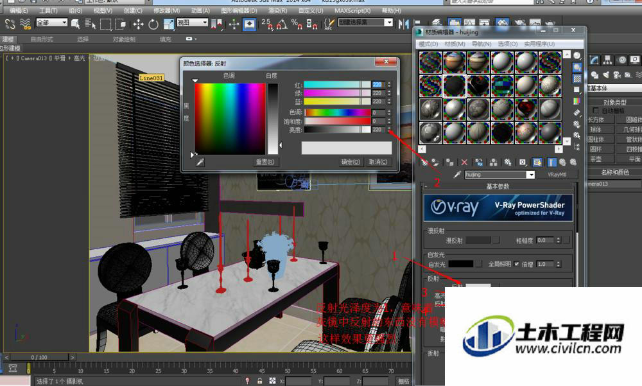Image resolution: width=642 pixels, height=386 pixels.
Task: Click the 亮度 value slider
Action: tap(337, 130)
